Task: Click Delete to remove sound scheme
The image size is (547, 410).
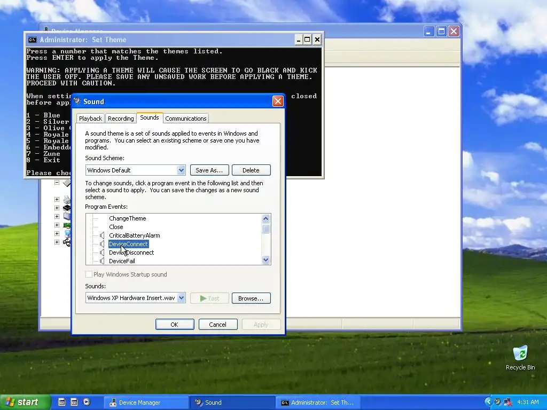Action: point(251,170)
